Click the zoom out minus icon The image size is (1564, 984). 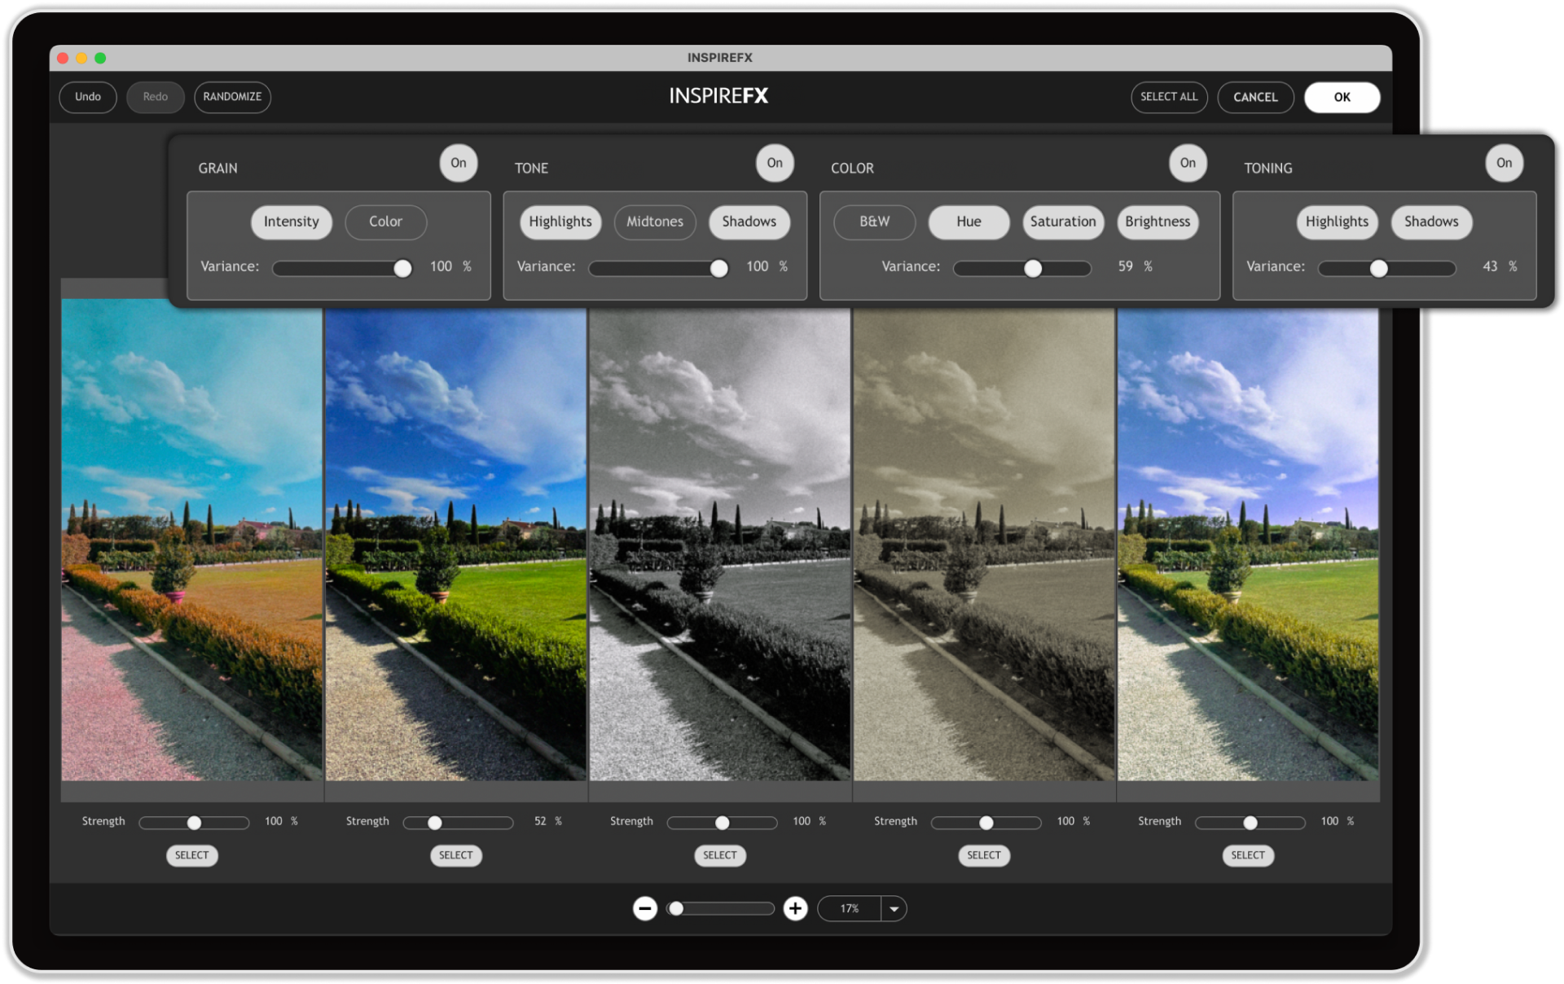[x=644, y=908]
